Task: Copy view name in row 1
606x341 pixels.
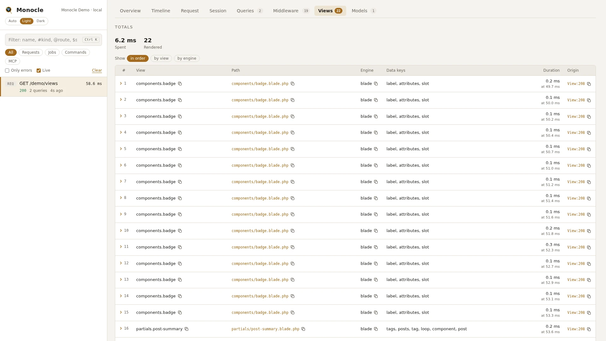Action: (x=180, y=84)
